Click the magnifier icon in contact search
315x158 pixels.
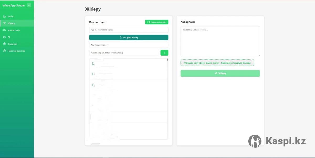[93, 30]
